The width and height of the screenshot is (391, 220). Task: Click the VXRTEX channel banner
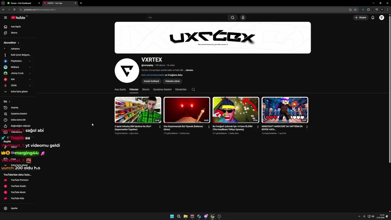pos(213,38)
